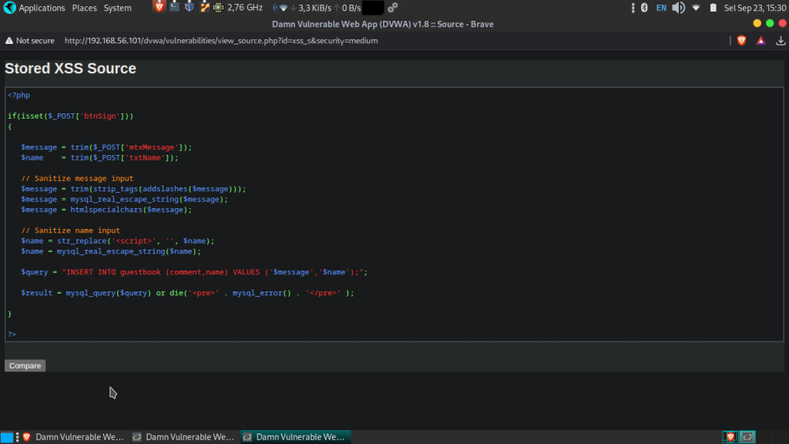The image size is (789, 444).
Task: Open Brave Rewards triangle icon
Action: click(x=760, y=41)
